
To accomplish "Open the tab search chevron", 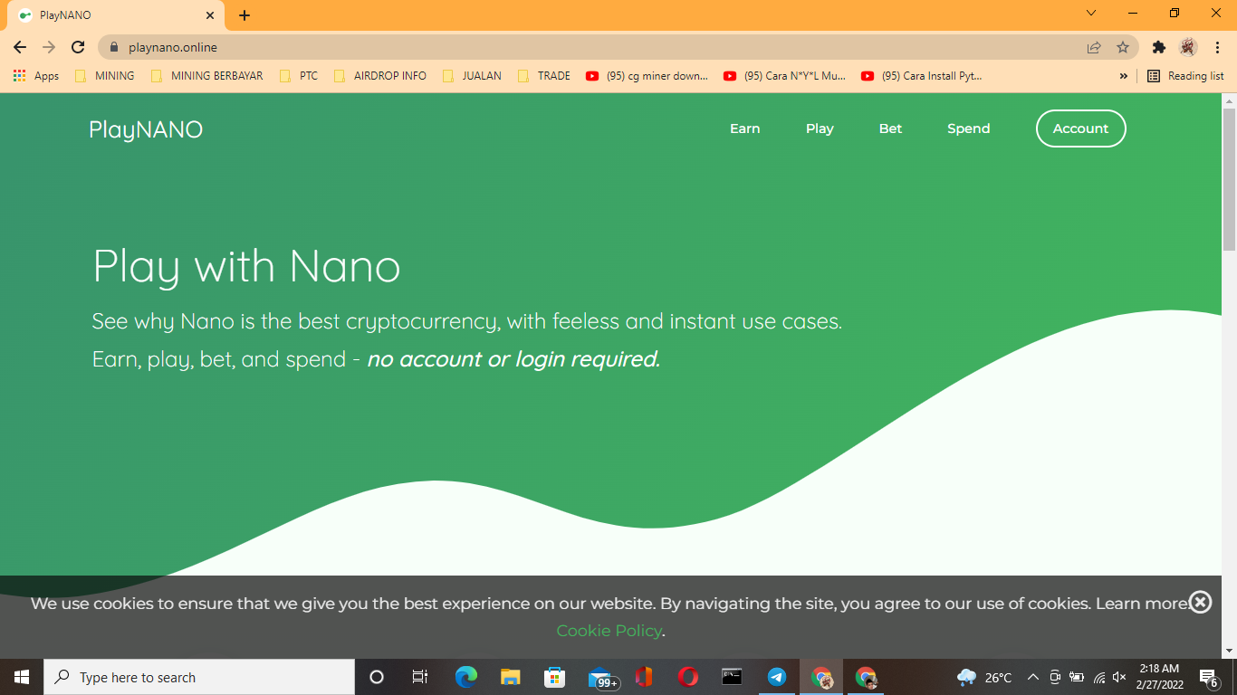I will (x=1091, y=13).
